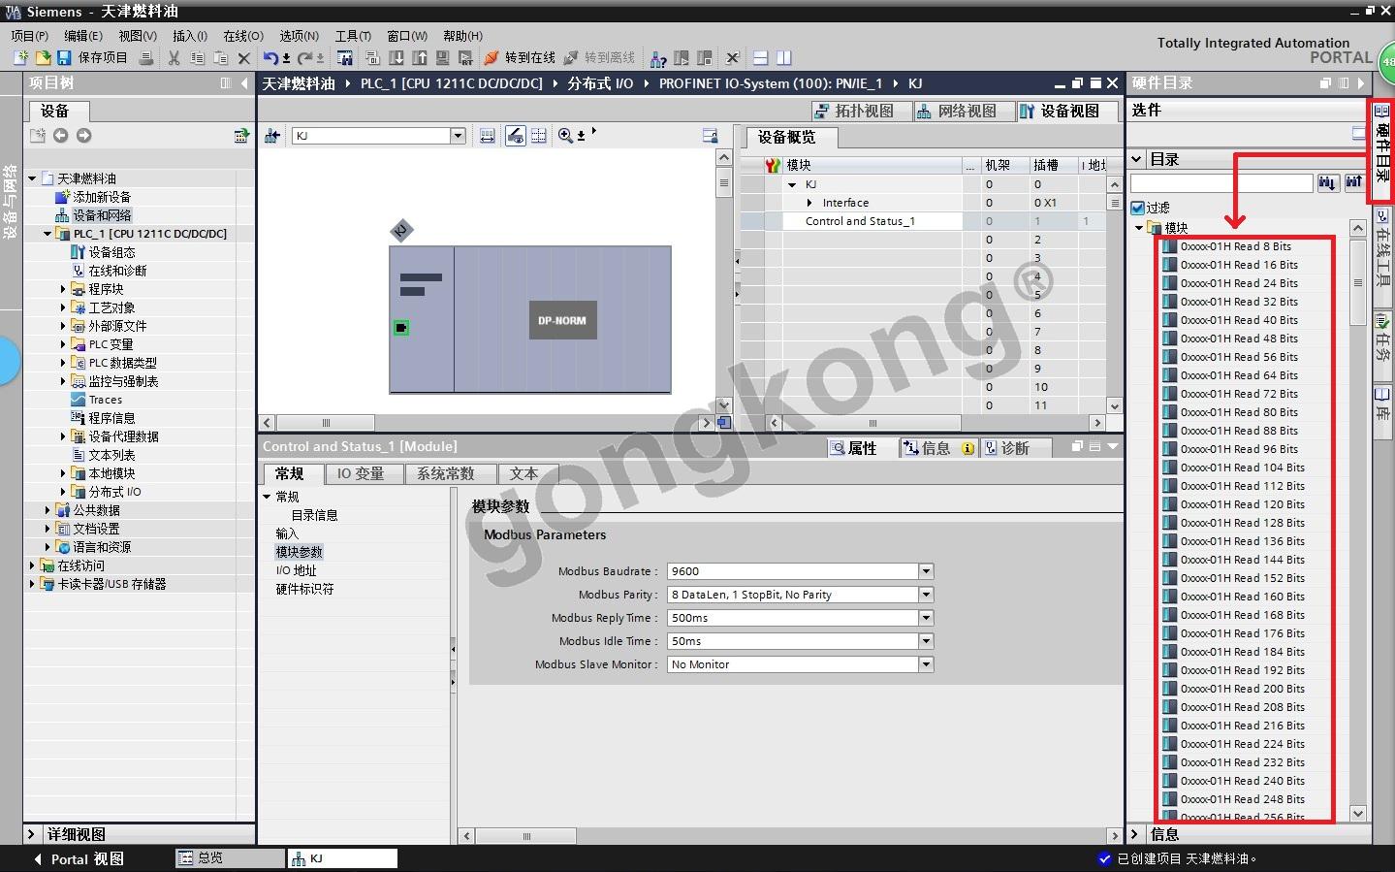Click the redo arrow icon
1395x872 pixels.
click(305, 58)
